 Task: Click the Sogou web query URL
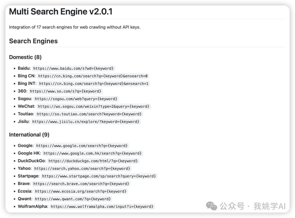(x=76, y=99)
